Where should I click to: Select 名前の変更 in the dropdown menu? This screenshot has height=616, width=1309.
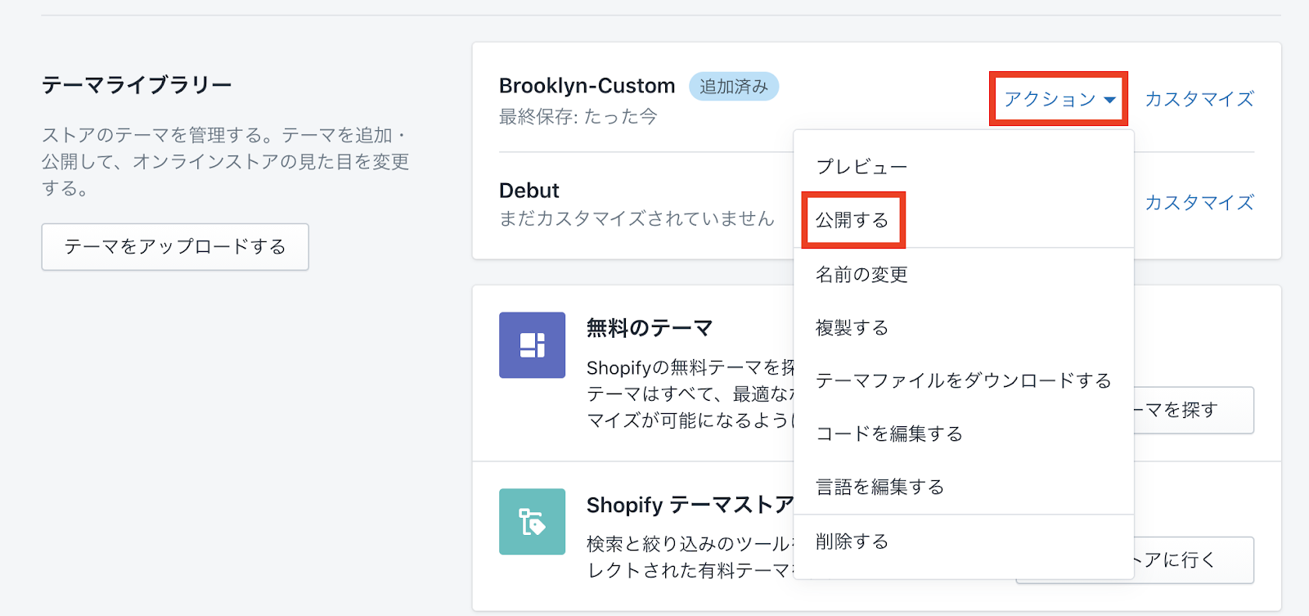[x=861, y=275]
